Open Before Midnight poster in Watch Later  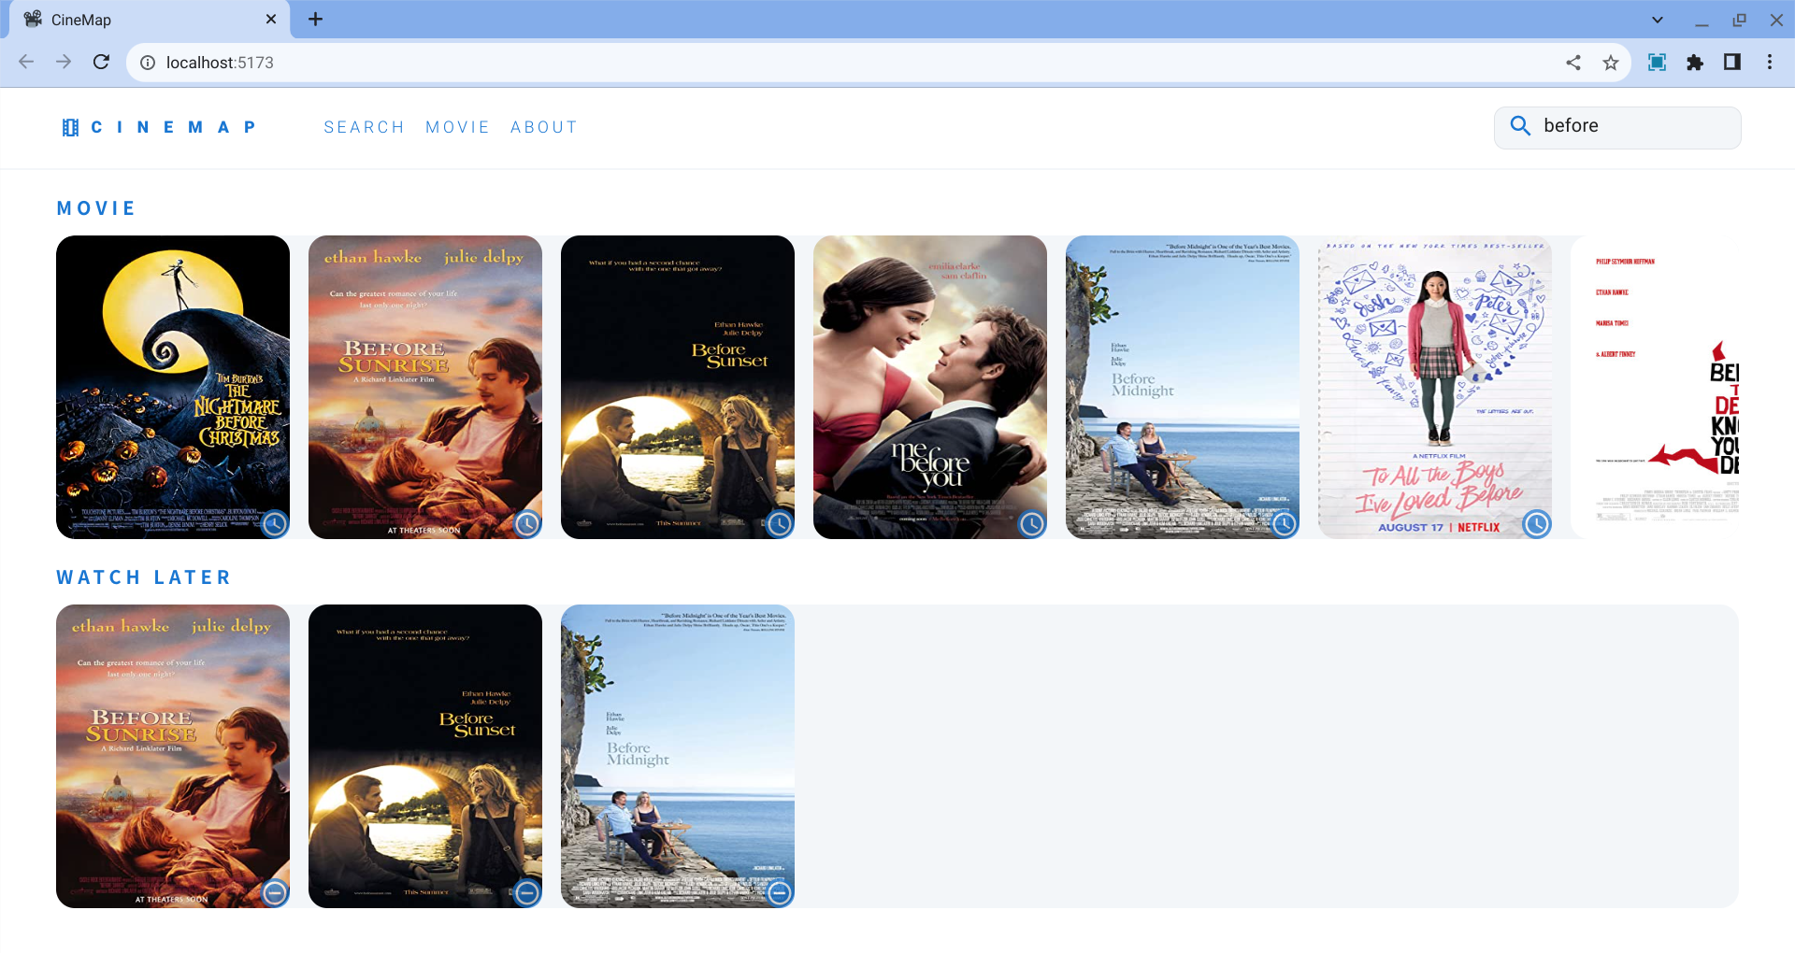click(678, 756)
